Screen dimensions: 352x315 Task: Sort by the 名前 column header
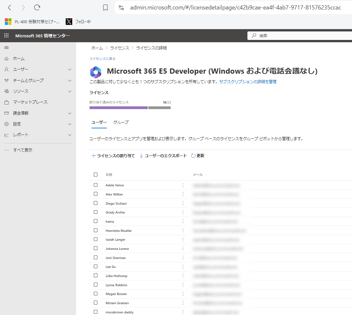coord(109,175)
